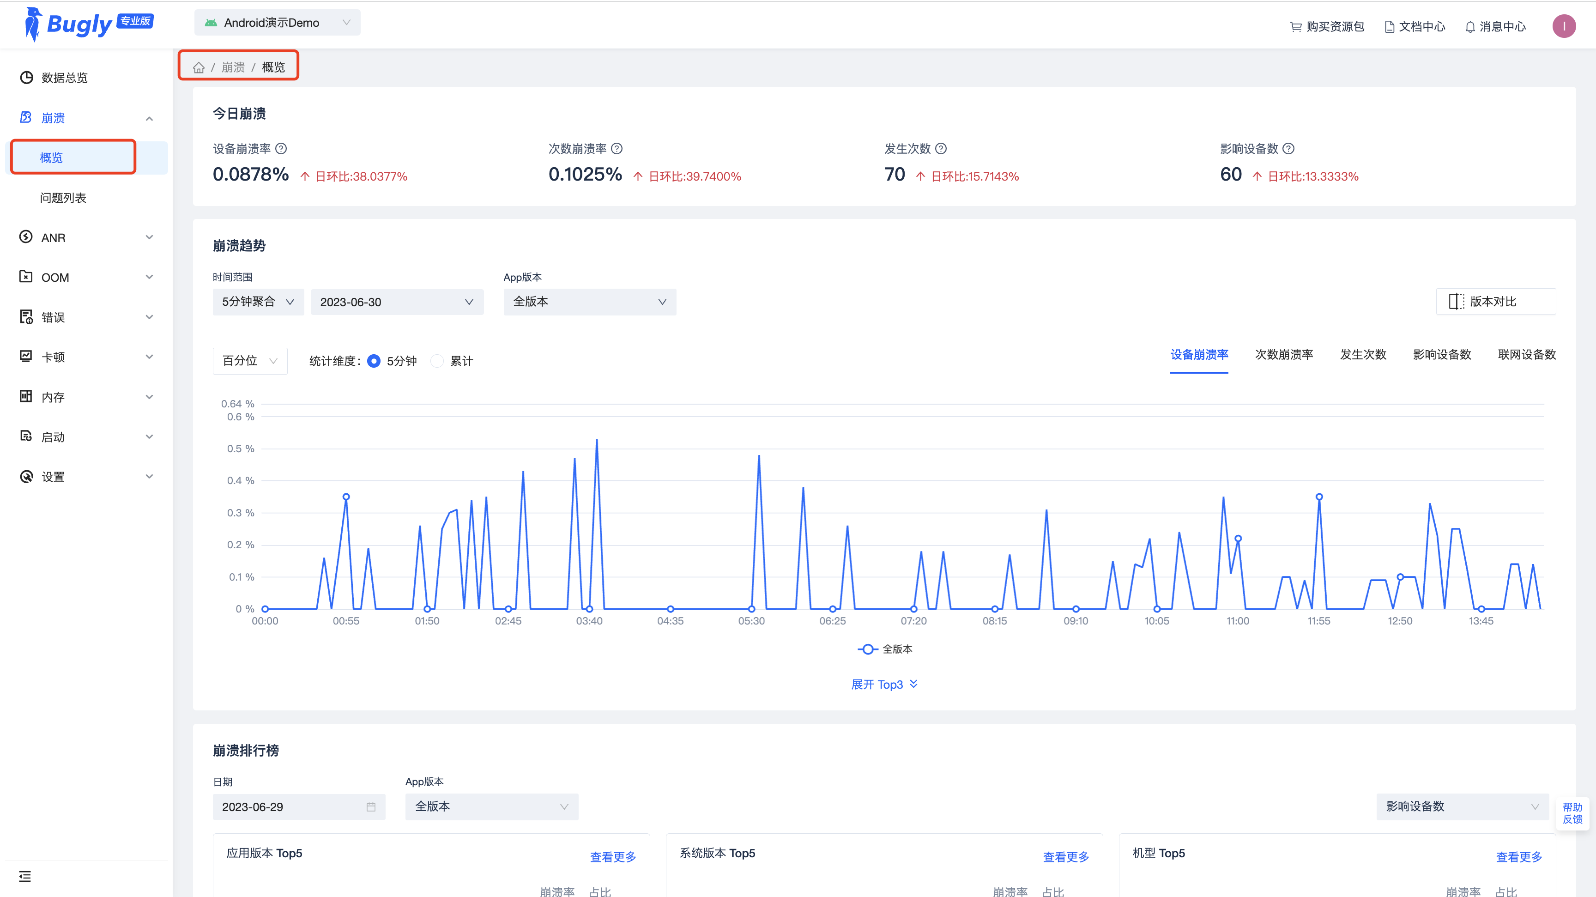Click the chart data point at 00:55

point(346,497)
